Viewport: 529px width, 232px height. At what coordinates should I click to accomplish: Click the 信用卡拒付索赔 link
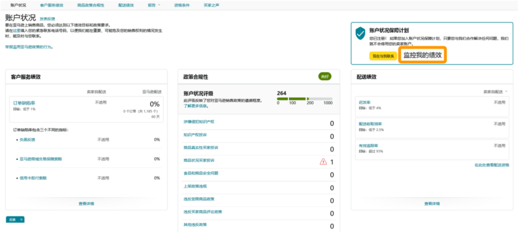33,178
